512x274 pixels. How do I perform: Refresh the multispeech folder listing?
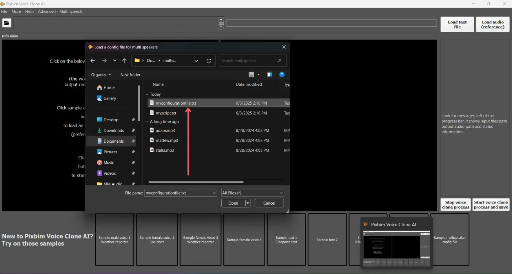point(209,61)
